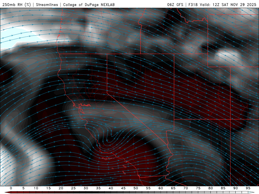Select the "60" value on the colorbar

(161, 188)
